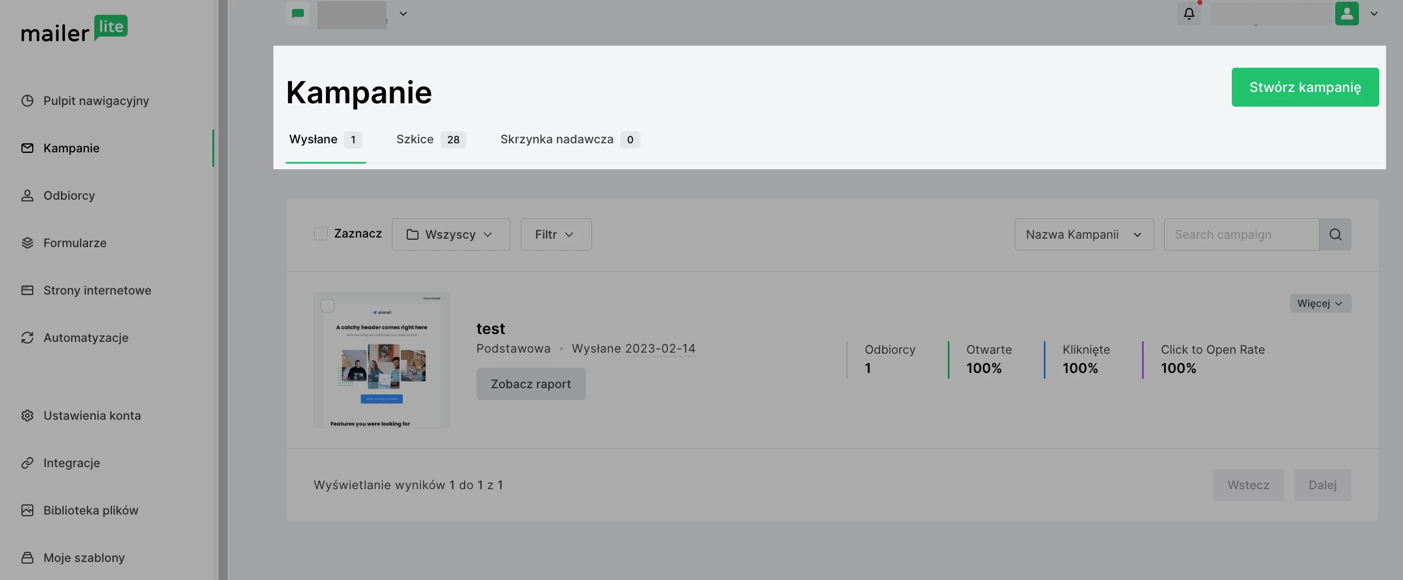Click the Zobacz raport button
1403x580 pixels.
(x=531, y=384)
